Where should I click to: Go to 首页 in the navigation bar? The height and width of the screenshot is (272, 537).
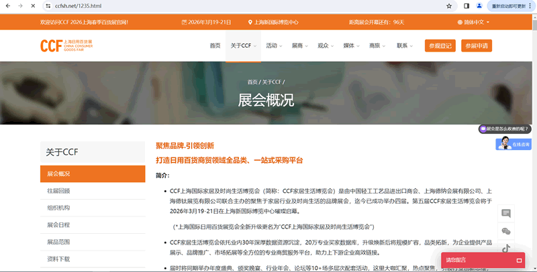click(x=215, y=46)
